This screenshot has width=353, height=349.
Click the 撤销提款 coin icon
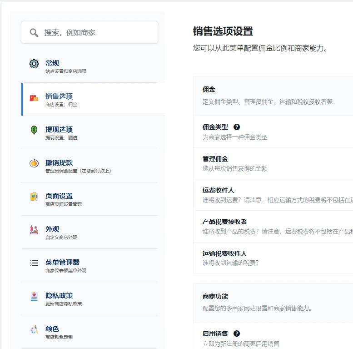coord(34,163)
